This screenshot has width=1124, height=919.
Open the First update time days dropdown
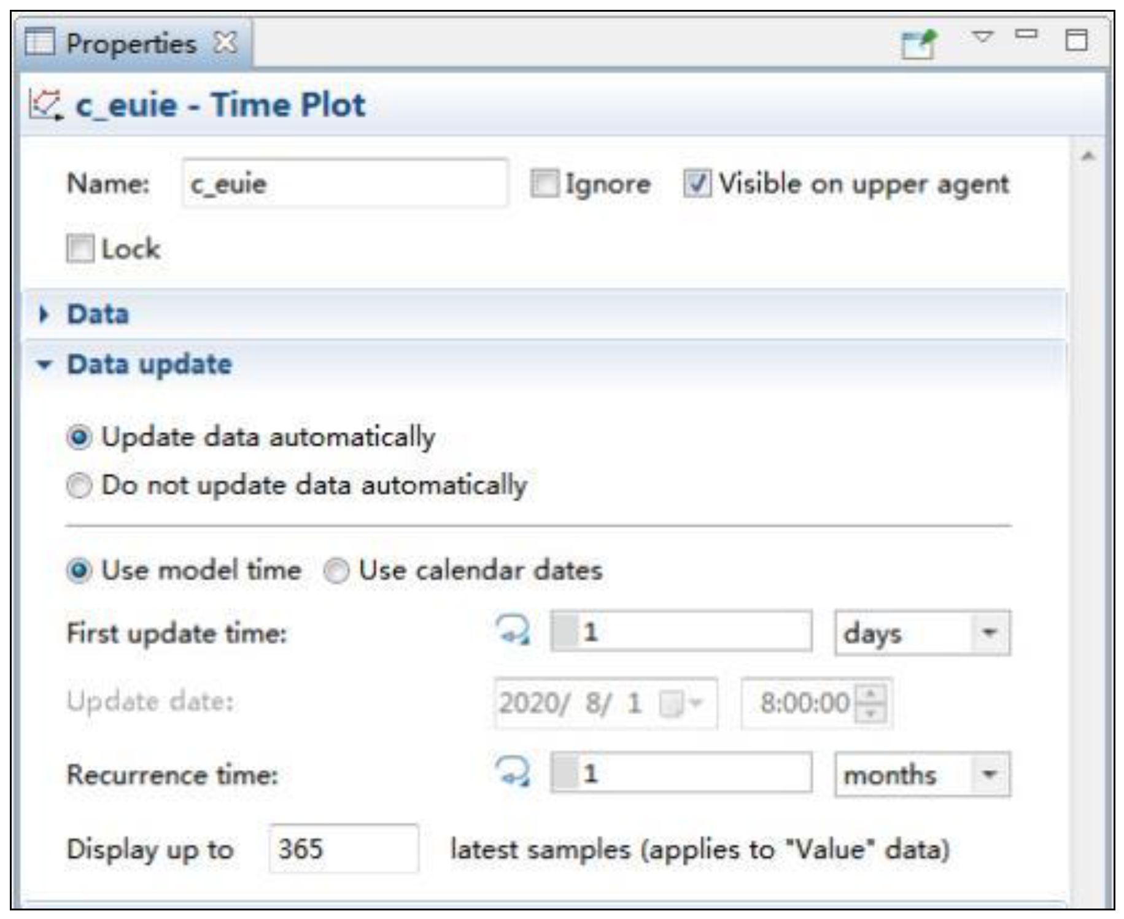(988, 632)
